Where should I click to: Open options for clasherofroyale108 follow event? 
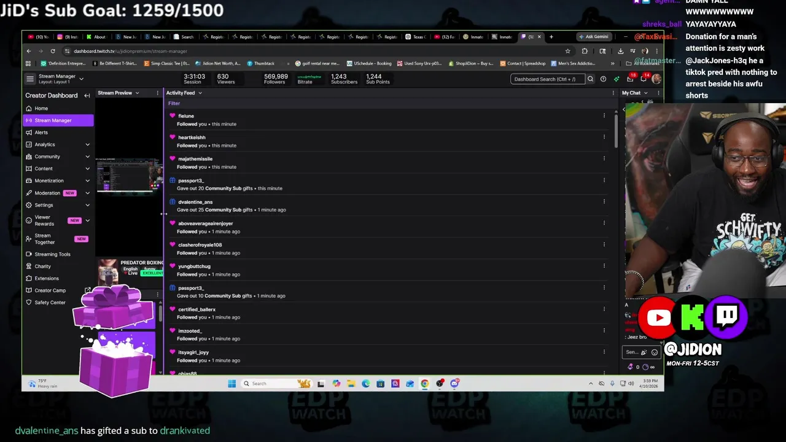coord(604,244)
